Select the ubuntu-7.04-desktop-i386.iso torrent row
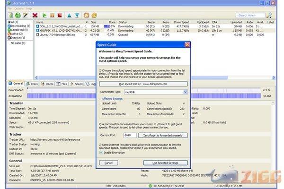 point(155,34)
